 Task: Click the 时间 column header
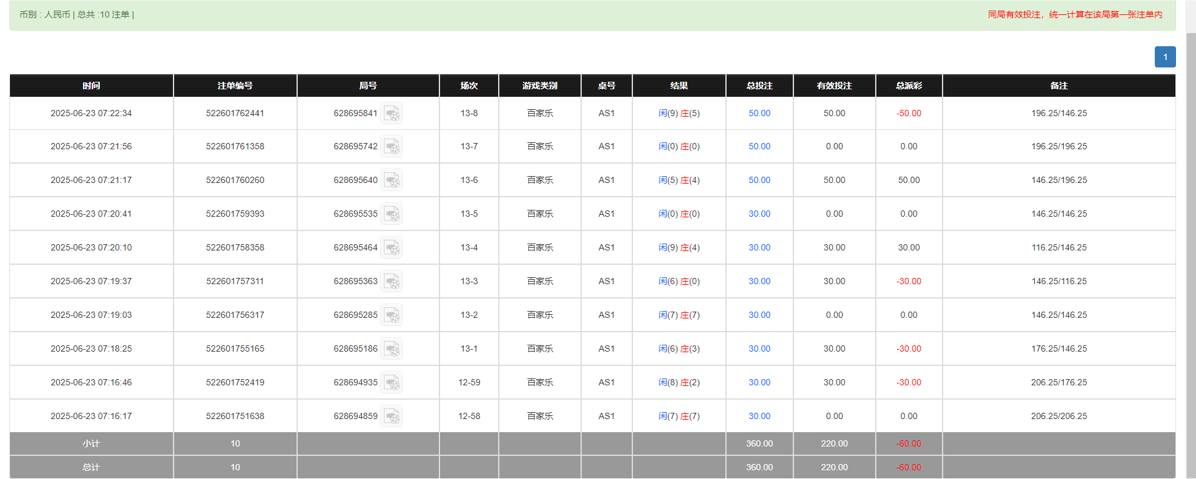point(91,86)
